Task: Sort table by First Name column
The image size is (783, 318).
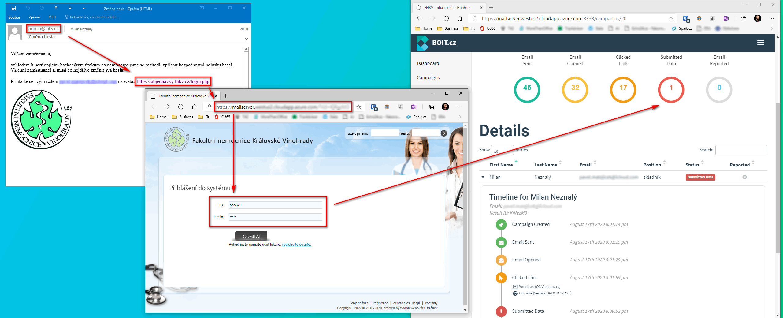Action: (x=501, y=165)
